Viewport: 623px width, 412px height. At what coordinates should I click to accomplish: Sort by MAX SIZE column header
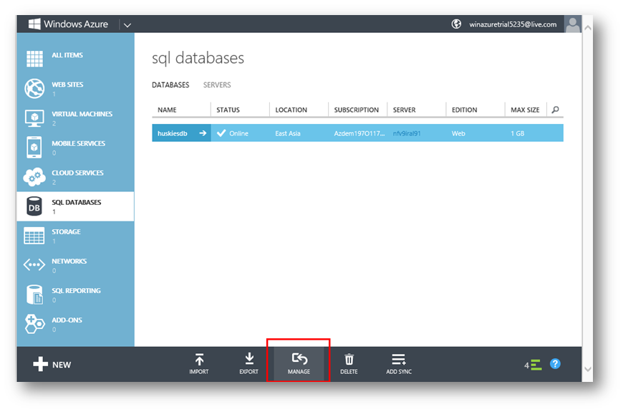coord(525,110)
